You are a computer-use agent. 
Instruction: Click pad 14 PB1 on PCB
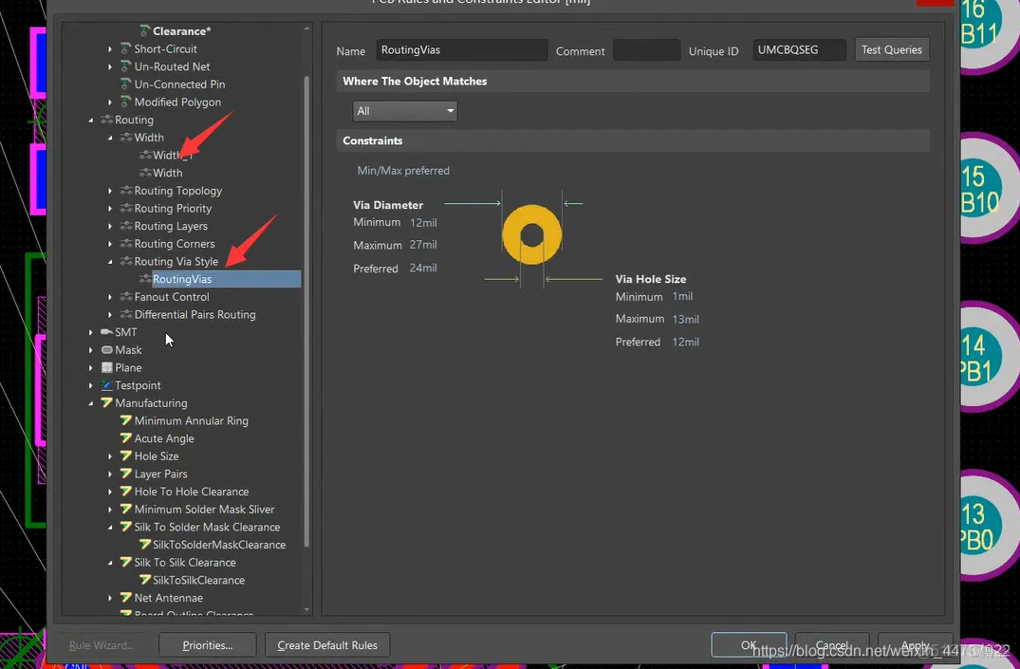coord(989,358)
